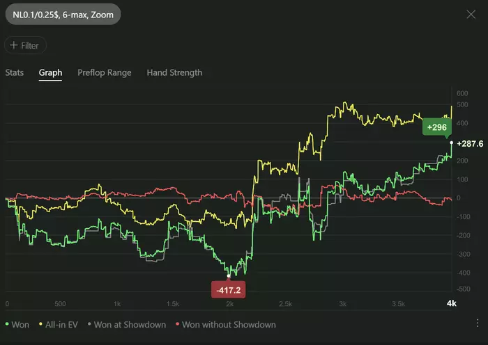This screenshot has height=345, width=488.
Task: Go to the Hand Strength tab
Action: 174,72
